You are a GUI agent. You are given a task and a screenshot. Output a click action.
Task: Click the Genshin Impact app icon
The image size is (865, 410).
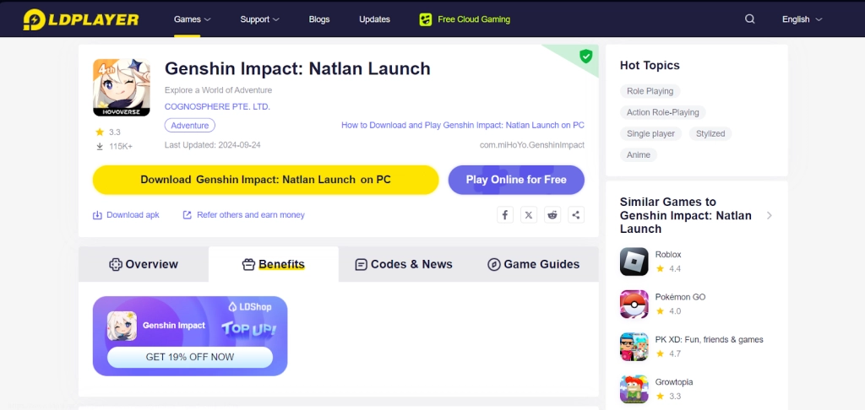point(122,88)
